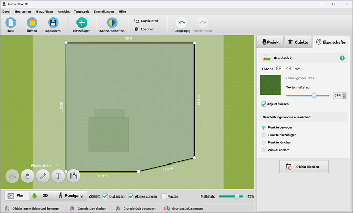Screen dimensions: 353x213
Task: Switch to Rundgang walkthrough view
Action: pyautogui.click(x=71, y=196)
